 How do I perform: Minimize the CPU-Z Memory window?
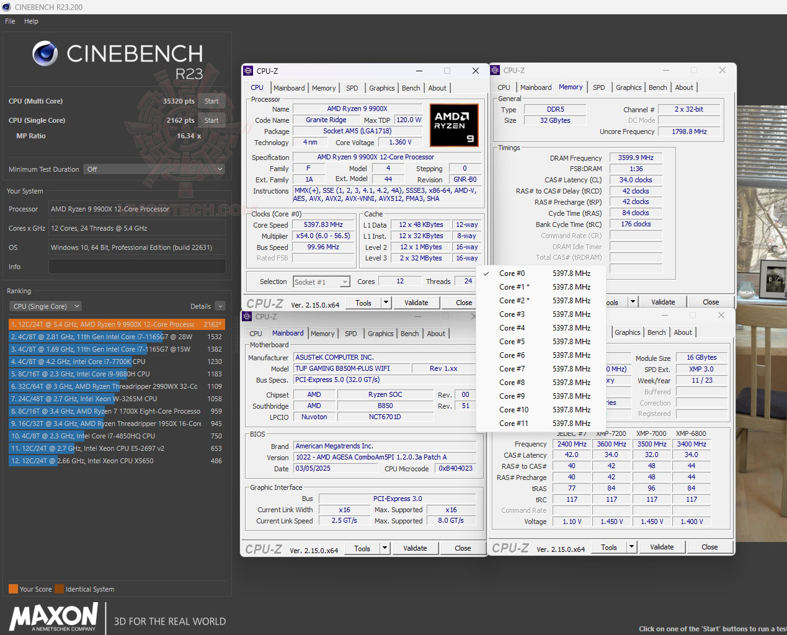click(665, 70)
